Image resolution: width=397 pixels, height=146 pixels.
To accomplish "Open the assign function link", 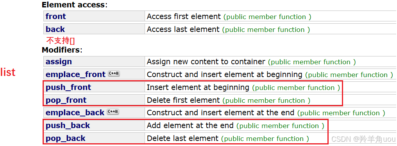I will [59, 62].
